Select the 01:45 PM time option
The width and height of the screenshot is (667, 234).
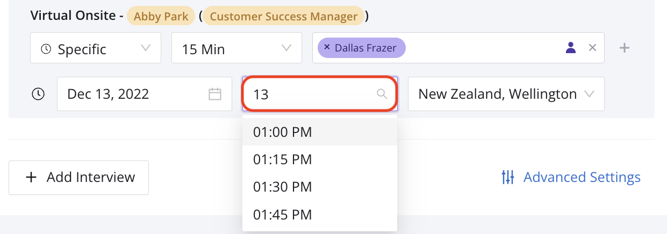click(x=283, y=215)
